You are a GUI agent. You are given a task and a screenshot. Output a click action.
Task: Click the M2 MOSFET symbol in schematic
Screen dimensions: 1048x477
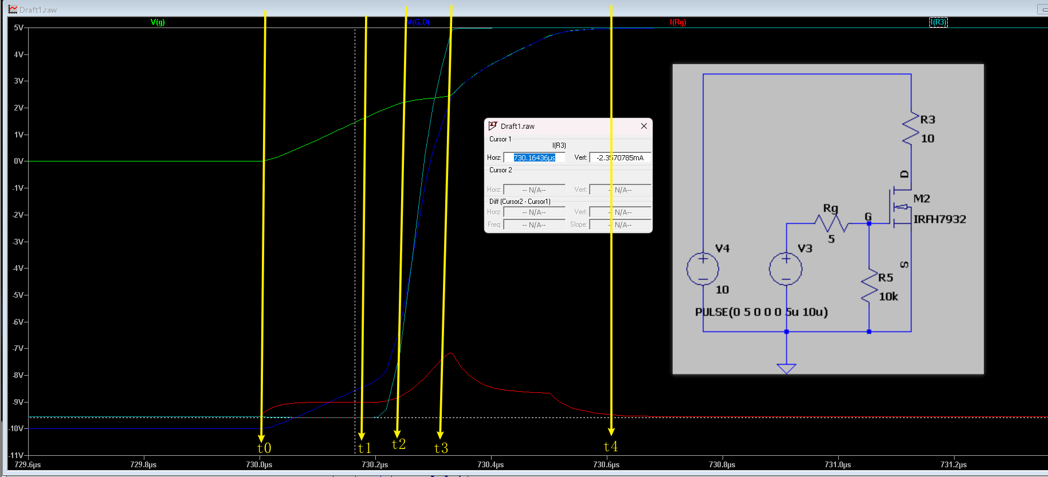(x=901, y=207)
